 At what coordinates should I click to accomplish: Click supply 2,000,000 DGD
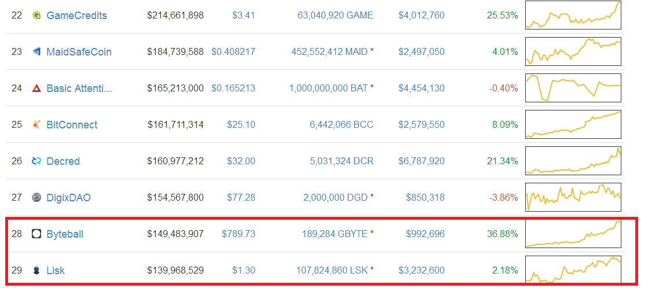(335, 198)
